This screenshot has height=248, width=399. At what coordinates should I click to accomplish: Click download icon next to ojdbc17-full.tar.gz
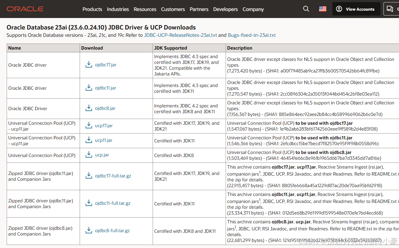[x=89, y=176]
